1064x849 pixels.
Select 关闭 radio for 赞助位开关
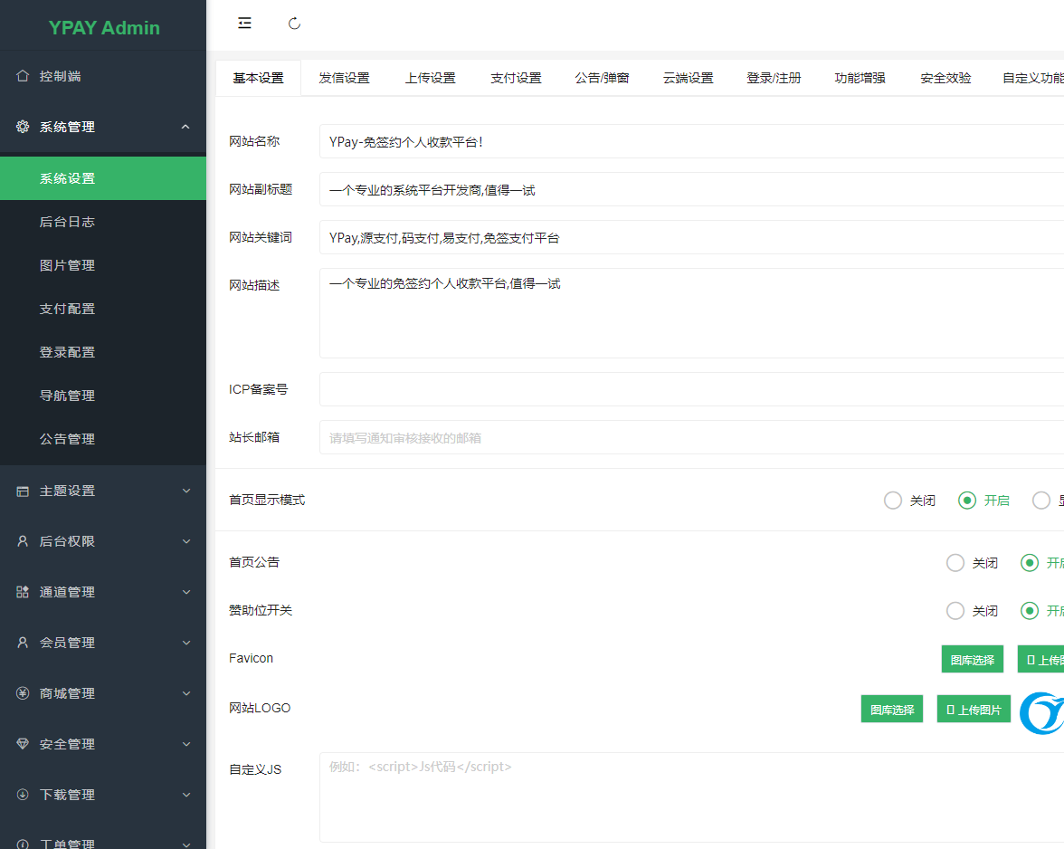click(955, 611)
